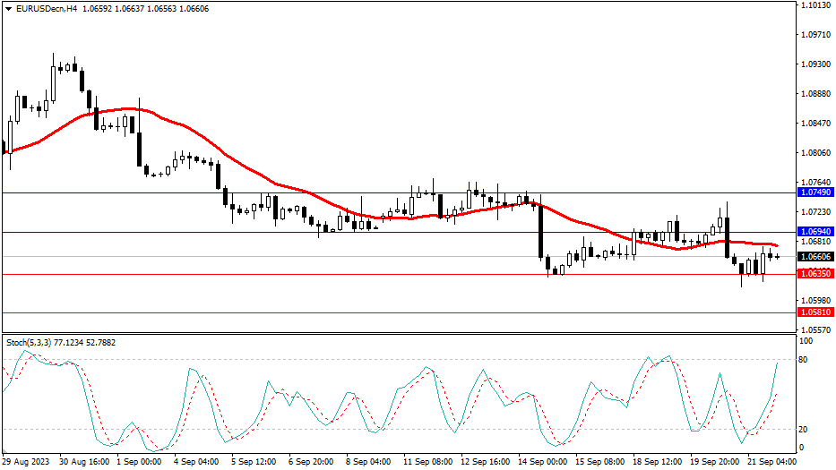This screenshot has height=470, width=836.
Task: Click the 1.10130 label on price axis
Action: (x=814, y=5)
